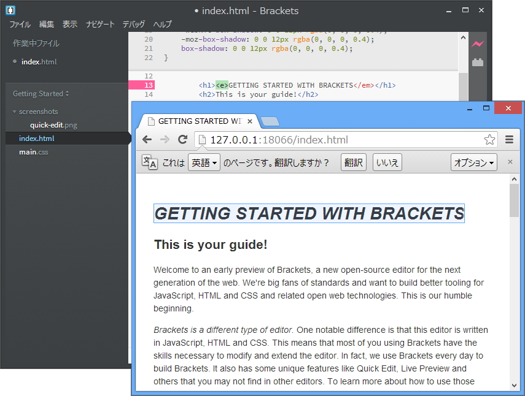Reload the page in the browser
This screenshot has width=525, height=396.
click(x=183, y=139)
